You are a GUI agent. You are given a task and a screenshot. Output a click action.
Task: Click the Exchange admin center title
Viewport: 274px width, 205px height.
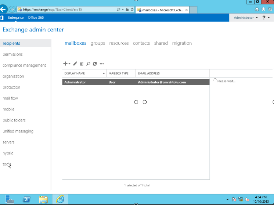(33, 30)
